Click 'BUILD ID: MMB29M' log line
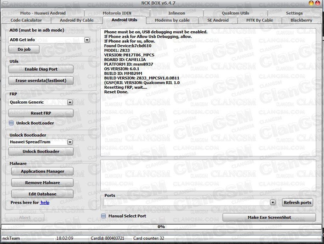 coord(123,73)
